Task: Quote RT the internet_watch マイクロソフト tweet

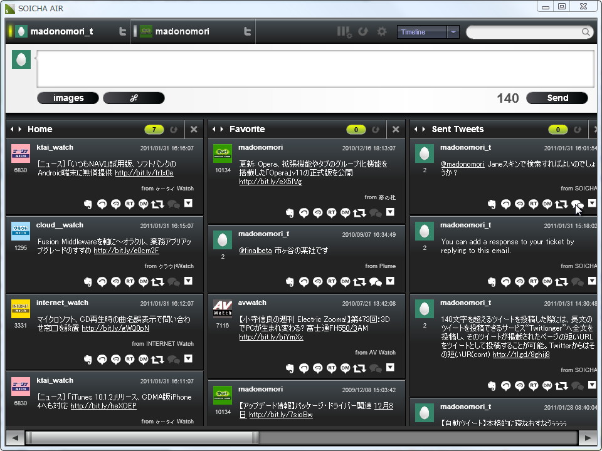Action: (129, 360)
